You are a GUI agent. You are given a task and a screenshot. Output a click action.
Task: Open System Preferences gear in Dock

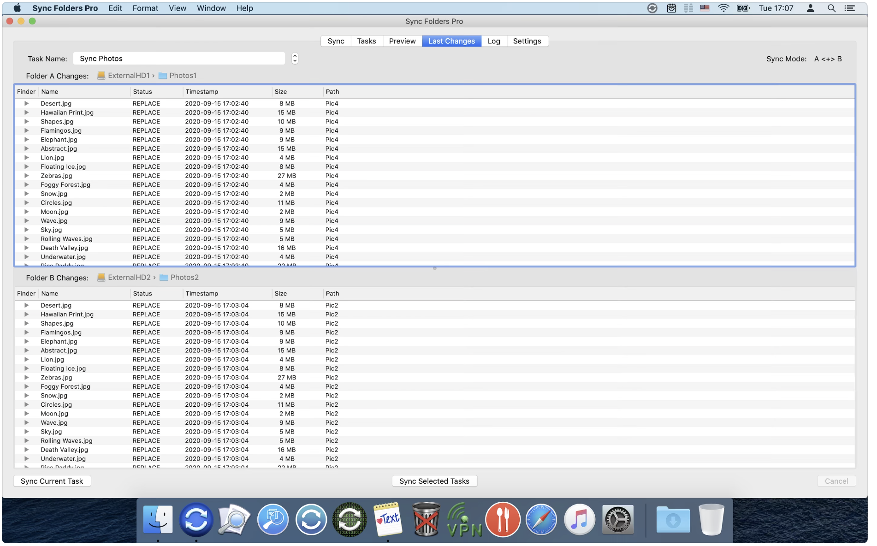(x=617, y=520)
